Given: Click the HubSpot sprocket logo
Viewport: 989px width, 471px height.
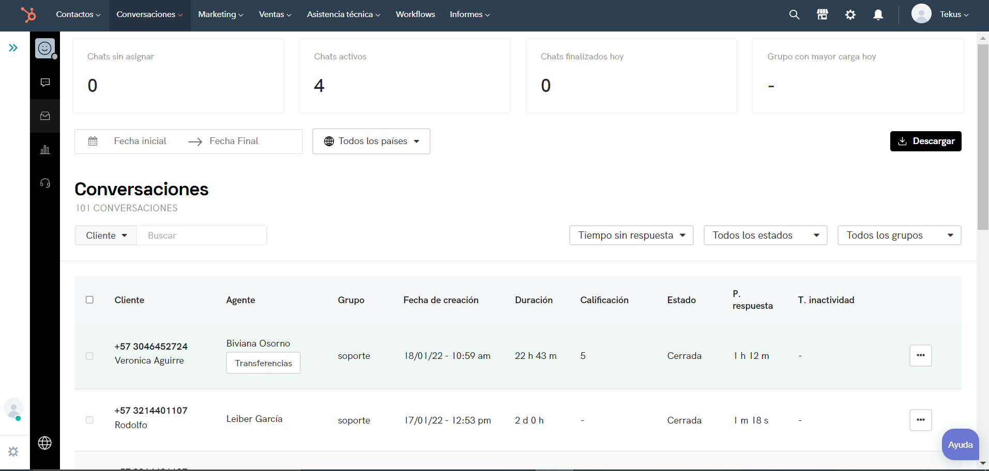Looking at the screenshot, I should 28,14.
